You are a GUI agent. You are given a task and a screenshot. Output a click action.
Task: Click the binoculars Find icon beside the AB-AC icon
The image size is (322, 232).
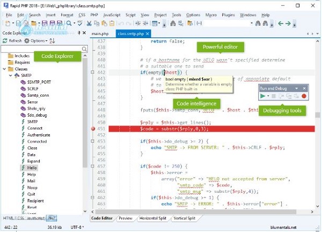173,23
